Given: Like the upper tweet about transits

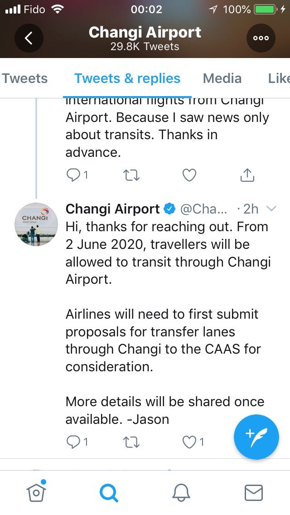Looking at the screenshot, I should coord(189,175).
